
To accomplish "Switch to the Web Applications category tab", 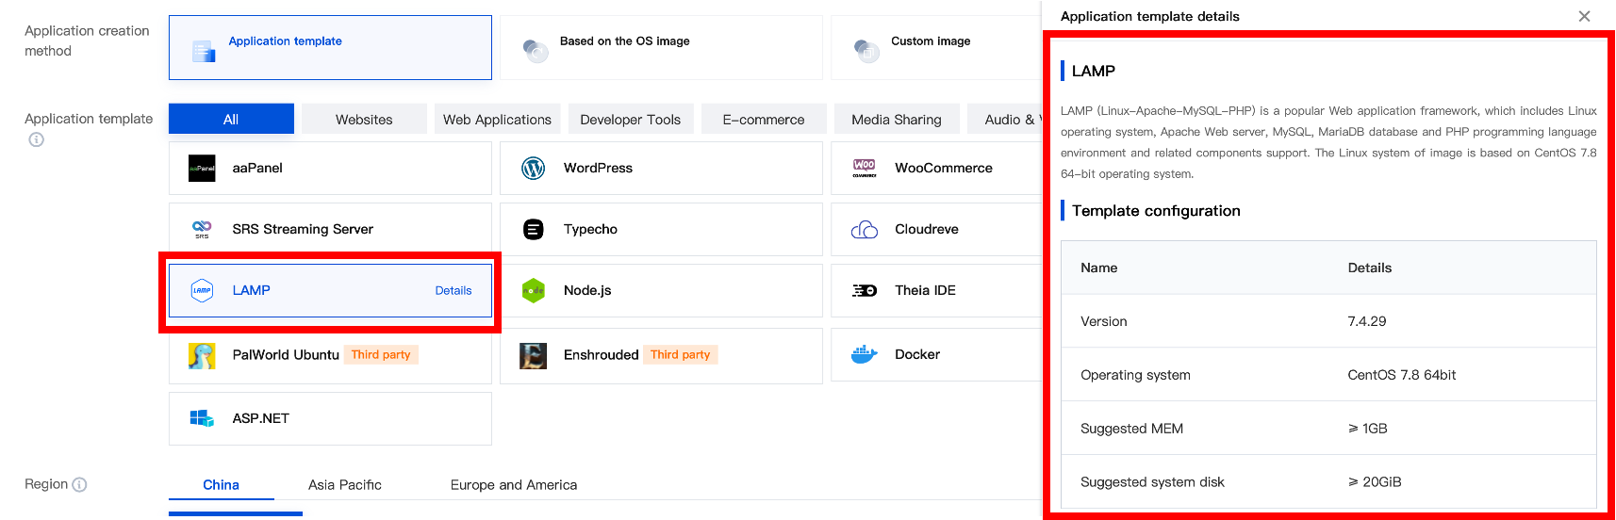I will click(x=497, y=119).
